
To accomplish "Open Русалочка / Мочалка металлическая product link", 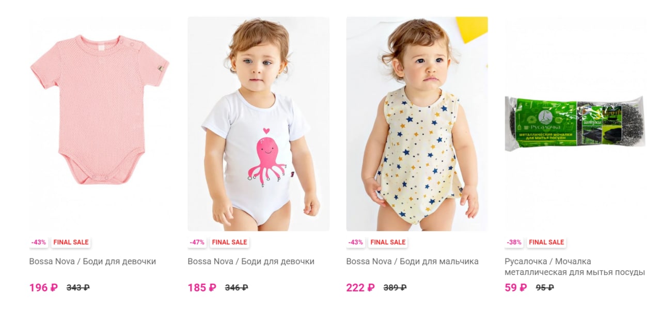I will [x=575, y=267].
